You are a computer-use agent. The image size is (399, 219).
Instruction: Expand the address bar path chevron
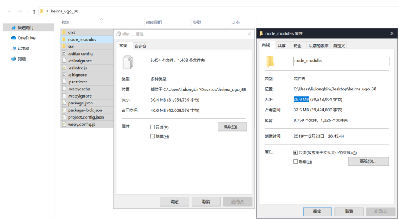(x=47, y=11)
